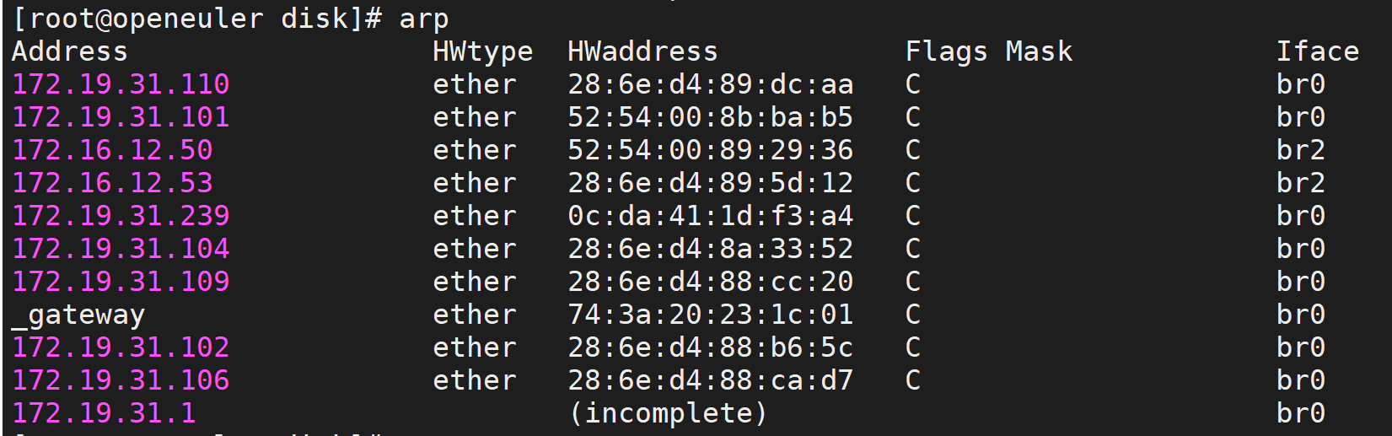Select the IP 172.19.31.104
This screenshot has height=436, width=1392.
coord(121,249)
